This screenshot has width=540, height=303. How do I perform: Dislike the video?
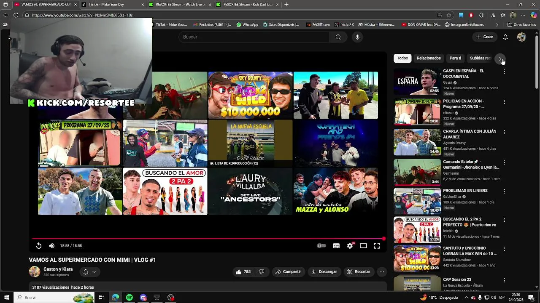[x=262, y=272]
